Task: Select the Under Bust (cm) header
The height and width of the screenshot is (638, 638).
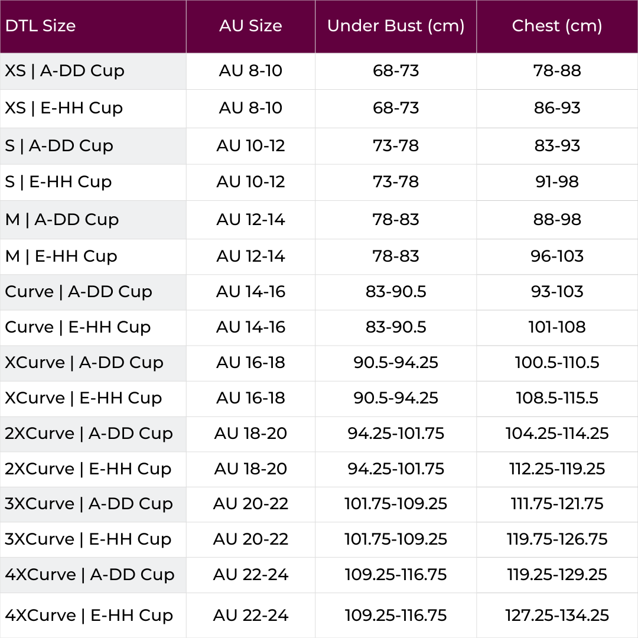Action: pyautogui.click(x=395, y=27)
